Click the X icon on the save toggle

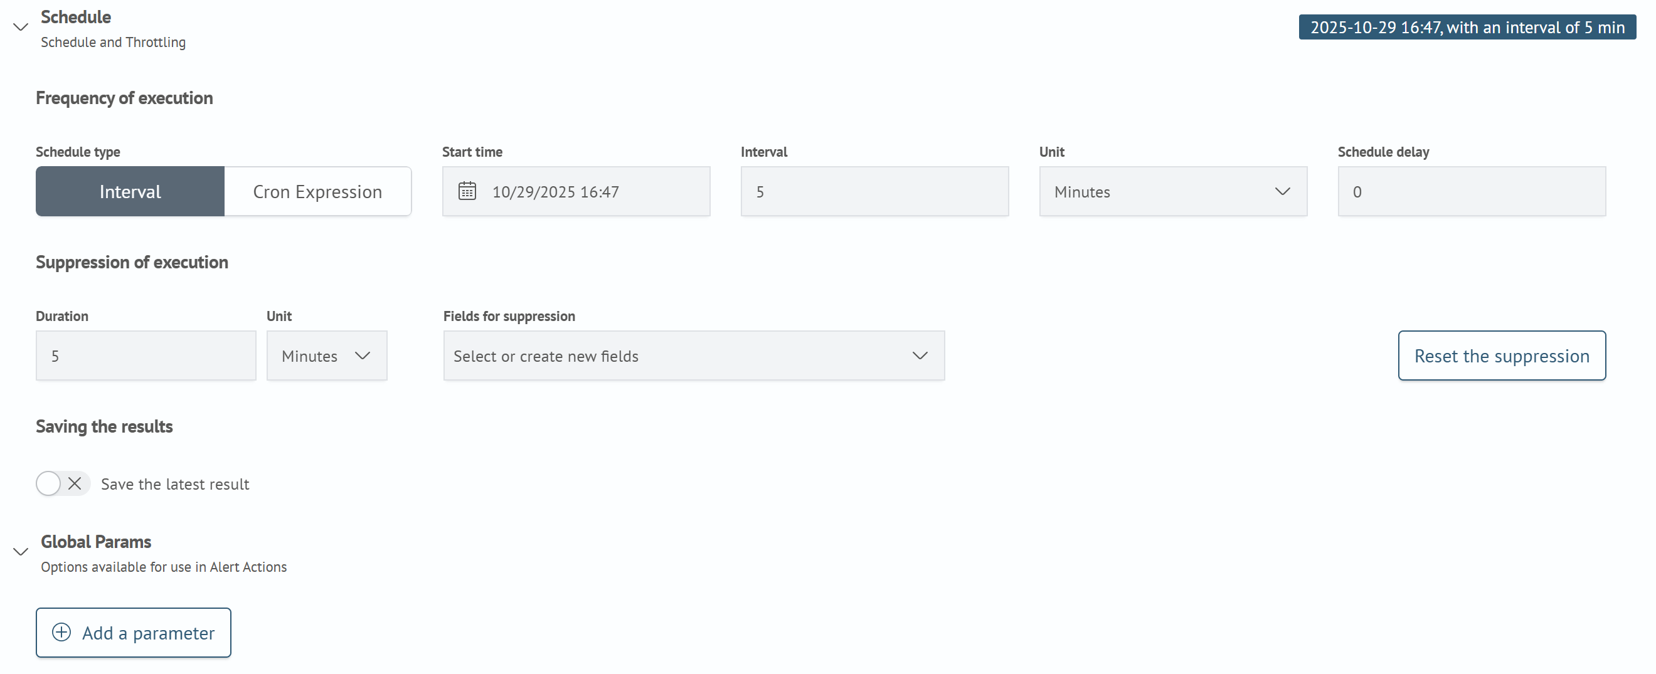pos(75,483)
